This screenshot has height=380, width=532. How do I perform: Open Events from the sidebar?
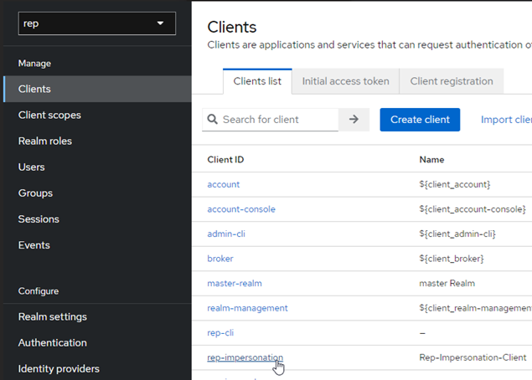34,245
